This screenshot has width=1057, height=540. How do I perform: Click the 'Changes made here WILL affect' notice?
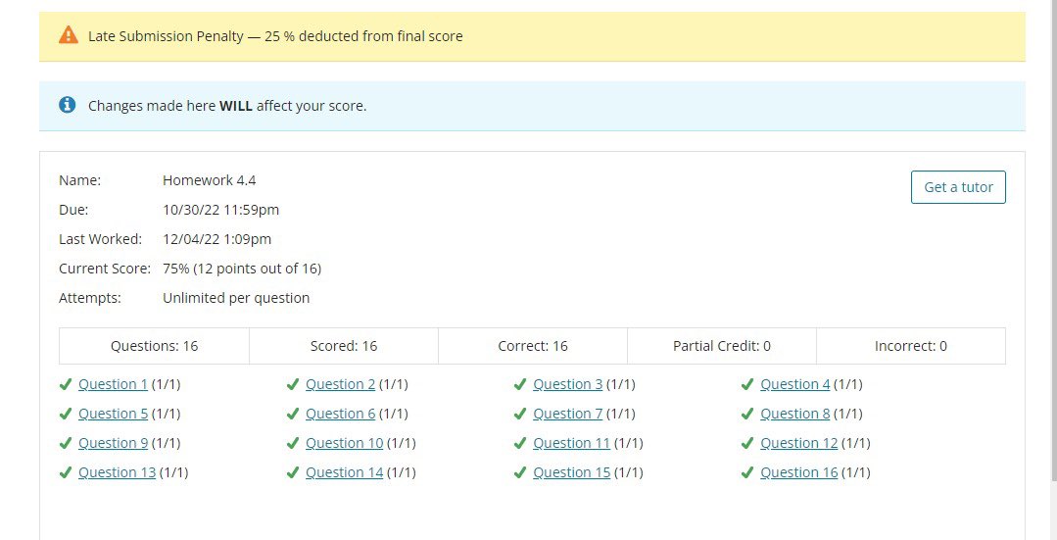(x=227, y=106)
